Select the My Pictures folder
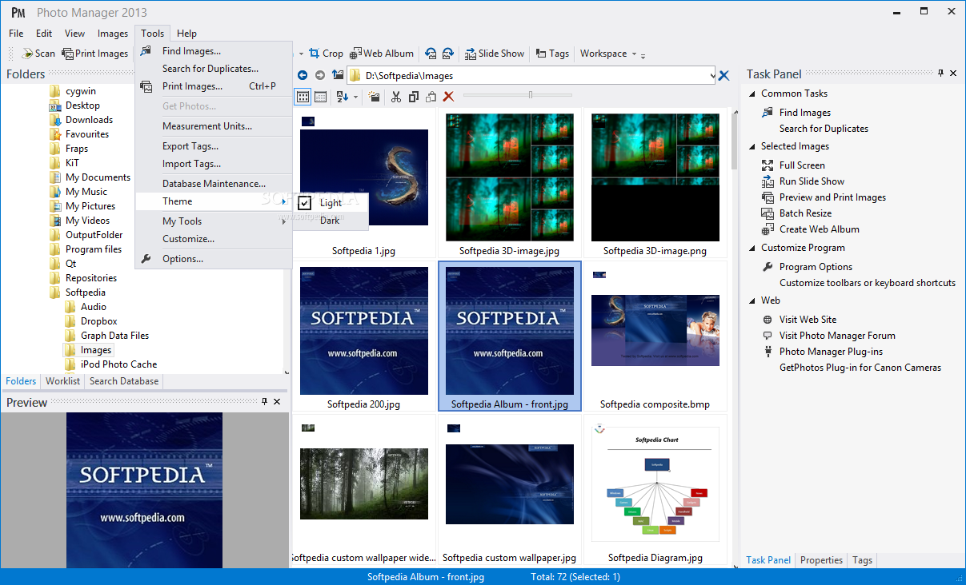 (90, 206)
